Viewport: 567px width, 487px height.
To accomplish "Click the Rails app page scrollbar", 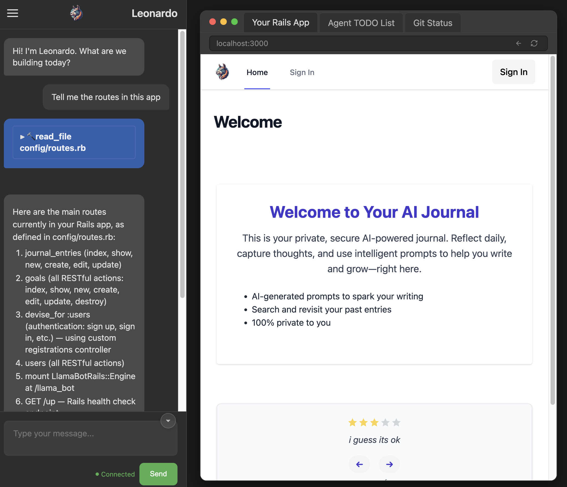I will click(x=552, y=230).
